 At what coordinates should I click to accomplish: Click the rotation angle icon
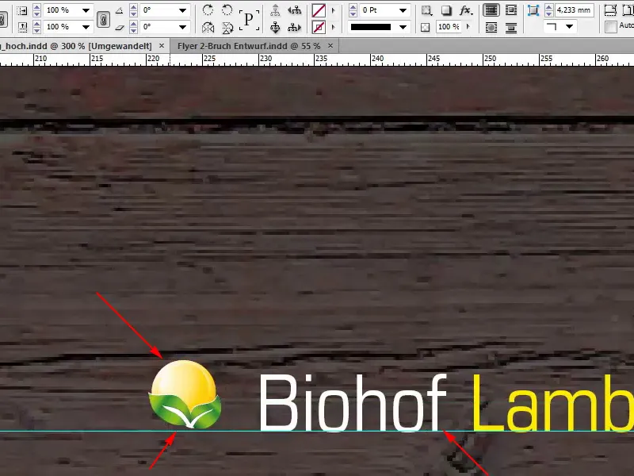tap(120, 10)
